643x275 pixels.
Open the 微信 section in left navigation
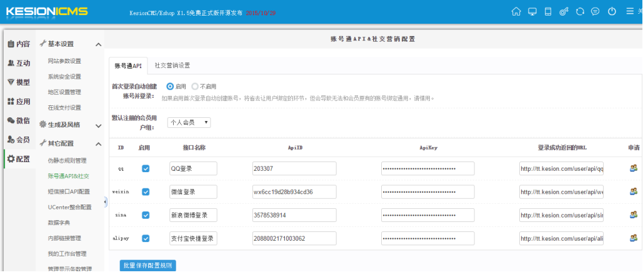pyautogui.click(x=18, y=120)
